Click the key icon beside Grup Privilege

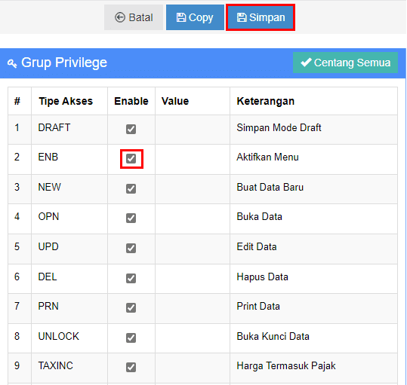(x=12, y=63)
